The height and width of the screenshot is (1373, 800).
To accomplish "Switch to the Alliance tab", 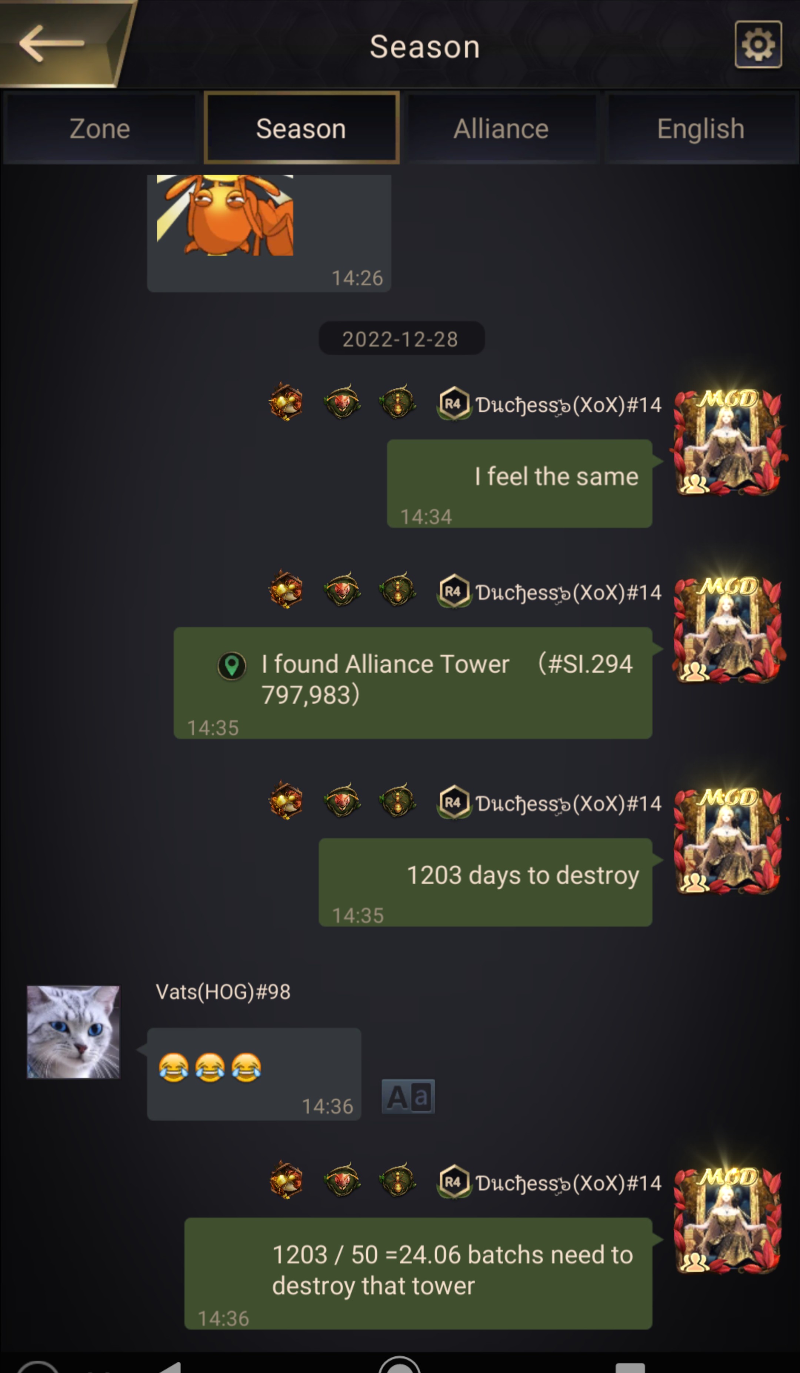I will coord(501,129).
